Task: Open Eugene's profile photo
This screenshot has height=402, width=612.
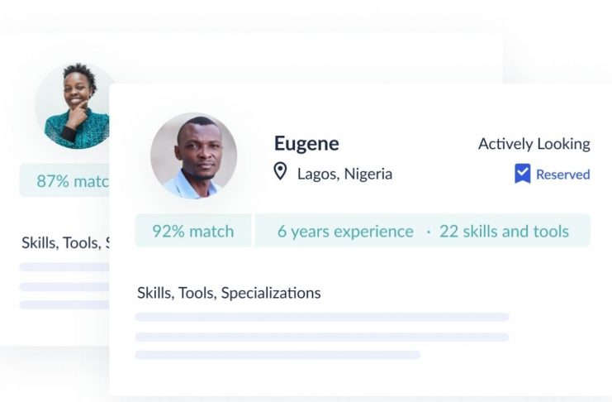Action: click(x=193, y=156)
